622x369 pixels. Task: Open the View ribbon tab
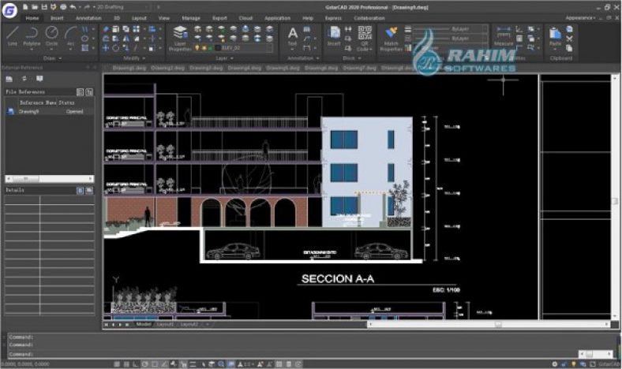point(164,18)
